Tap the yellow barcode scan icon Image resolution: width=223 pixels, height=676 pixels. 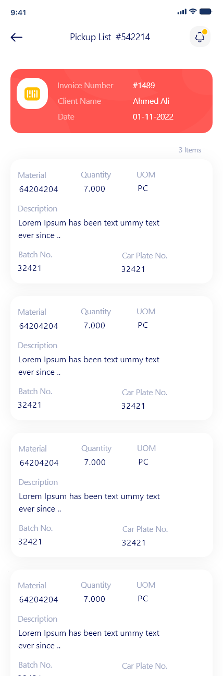32,93
